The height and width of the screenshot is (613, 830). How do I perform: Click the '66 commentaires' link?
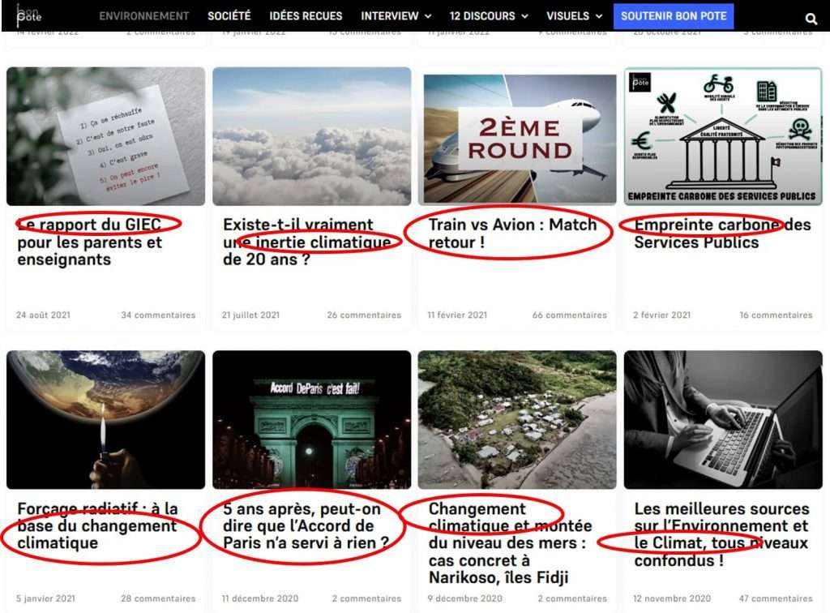click(x=570, y=315)
